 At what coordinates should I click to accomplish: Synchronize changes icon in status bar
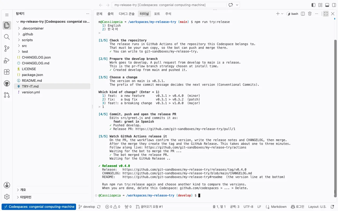(99, 207)
